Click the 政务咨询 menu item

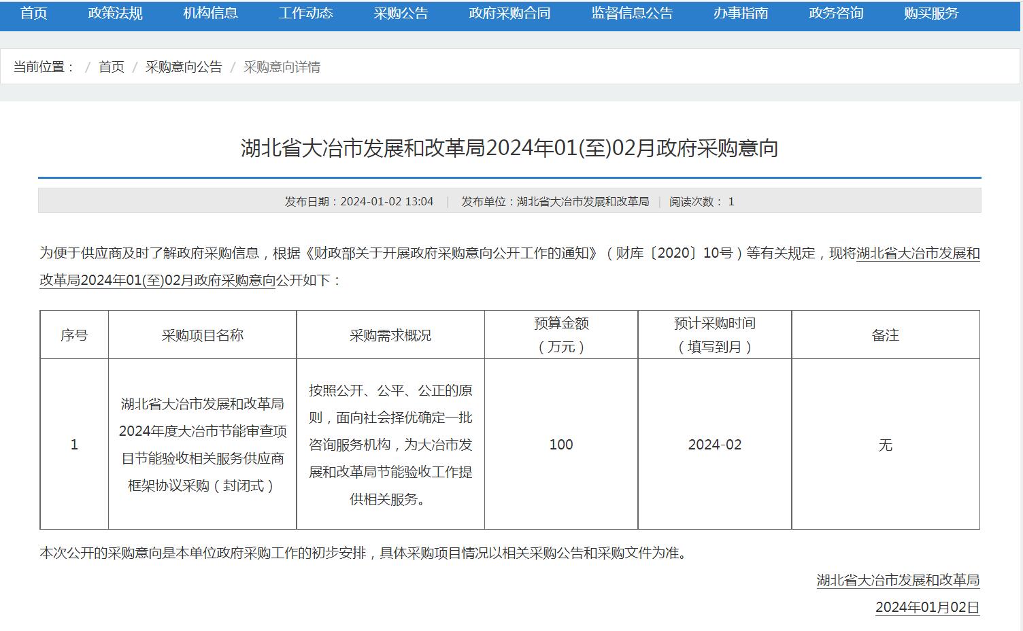pyautogui.click(x=836, y=14)
